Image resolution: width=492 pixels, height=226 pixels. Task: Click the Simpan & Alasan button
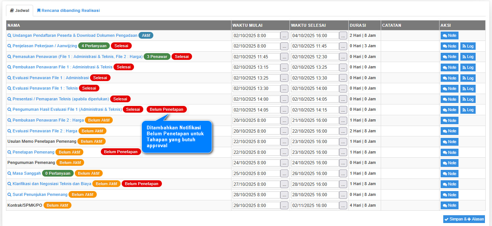(464, 219)
